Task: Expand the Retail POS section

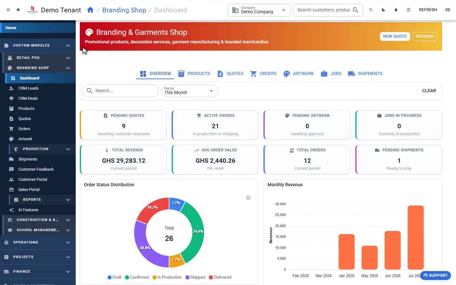Action: tap(39, 58)
